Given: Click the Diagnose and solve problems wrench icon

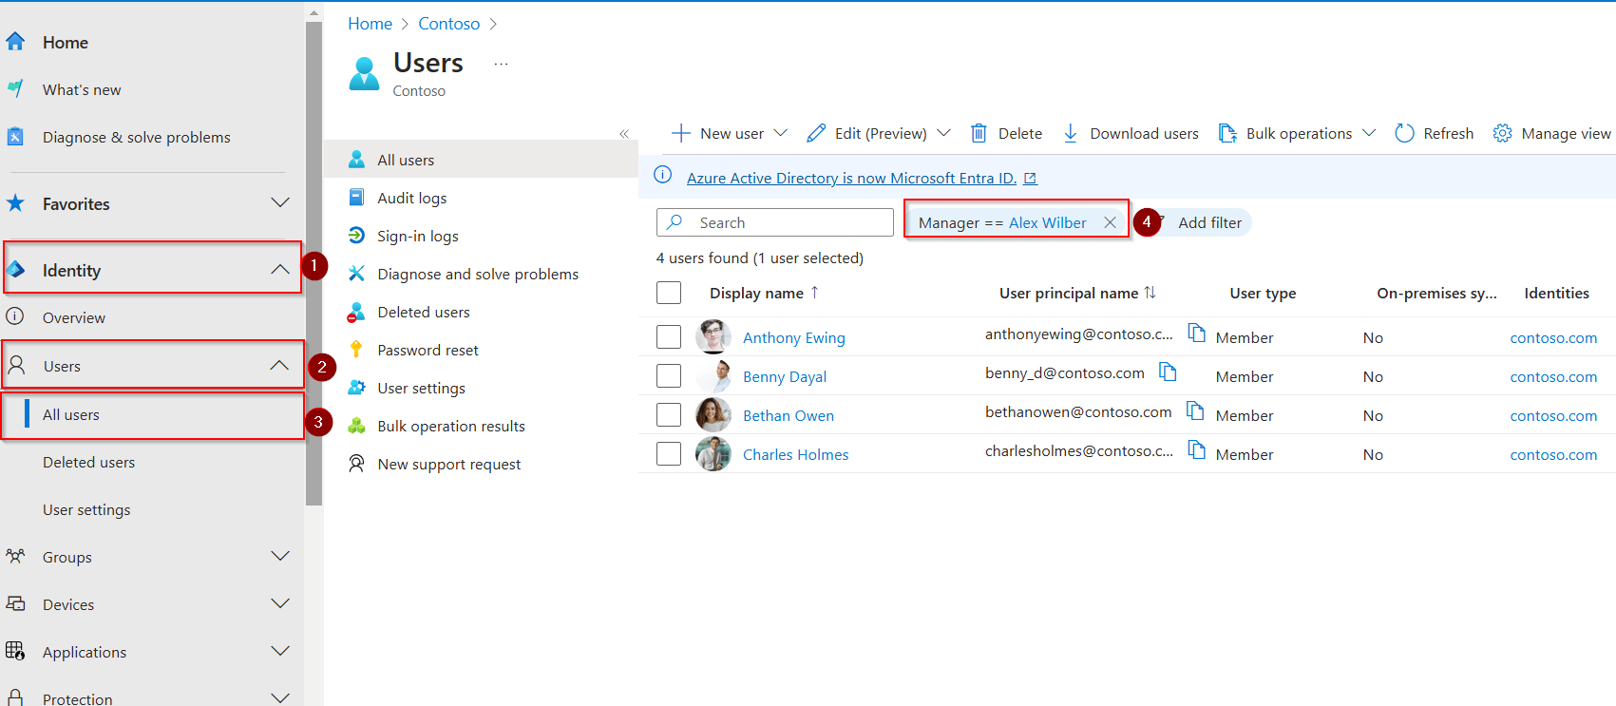Looking at the screenshot, I should 356,274.
